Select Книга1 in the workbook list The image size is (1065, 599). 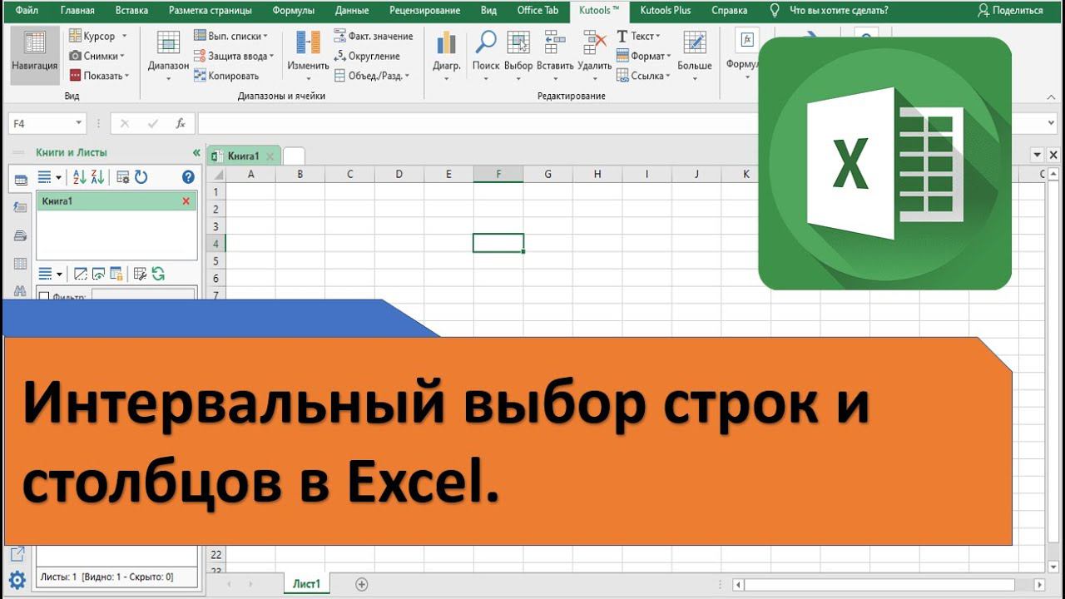tap(116, 201)
